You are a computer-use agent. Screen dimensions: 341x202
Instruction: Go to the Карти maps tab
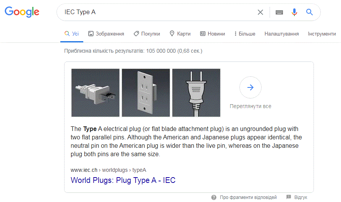click(180, 34)
